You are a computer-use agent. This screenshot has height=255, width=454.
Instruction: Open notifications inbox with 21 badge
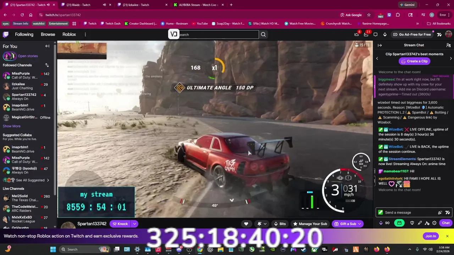tap(366, 34)
